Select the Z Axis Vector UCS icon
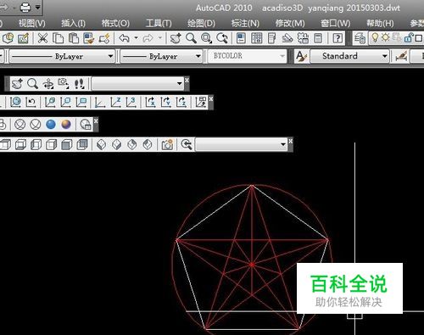This screenshot has width=424, height=335. (x=115, y=102)
